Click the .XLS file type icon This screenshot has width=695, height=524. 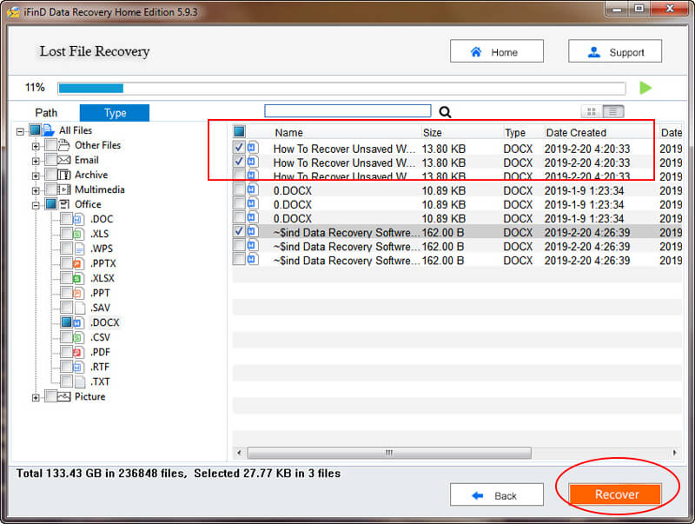78,234
